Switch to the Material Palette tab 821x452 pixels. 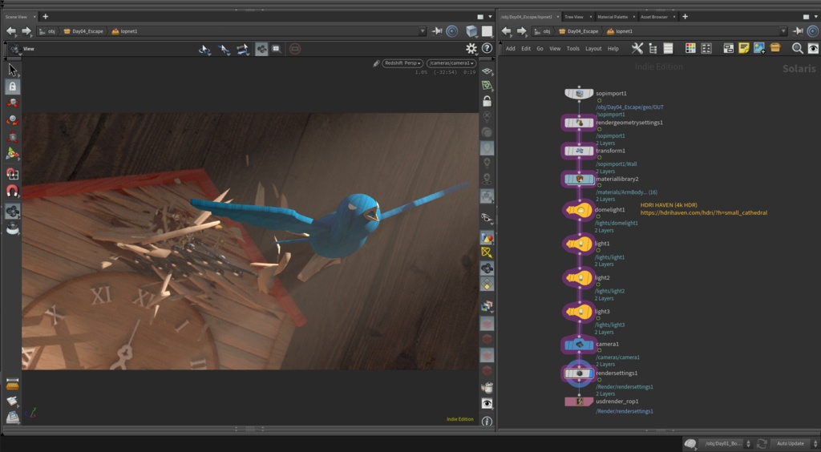tap(612, 16)
